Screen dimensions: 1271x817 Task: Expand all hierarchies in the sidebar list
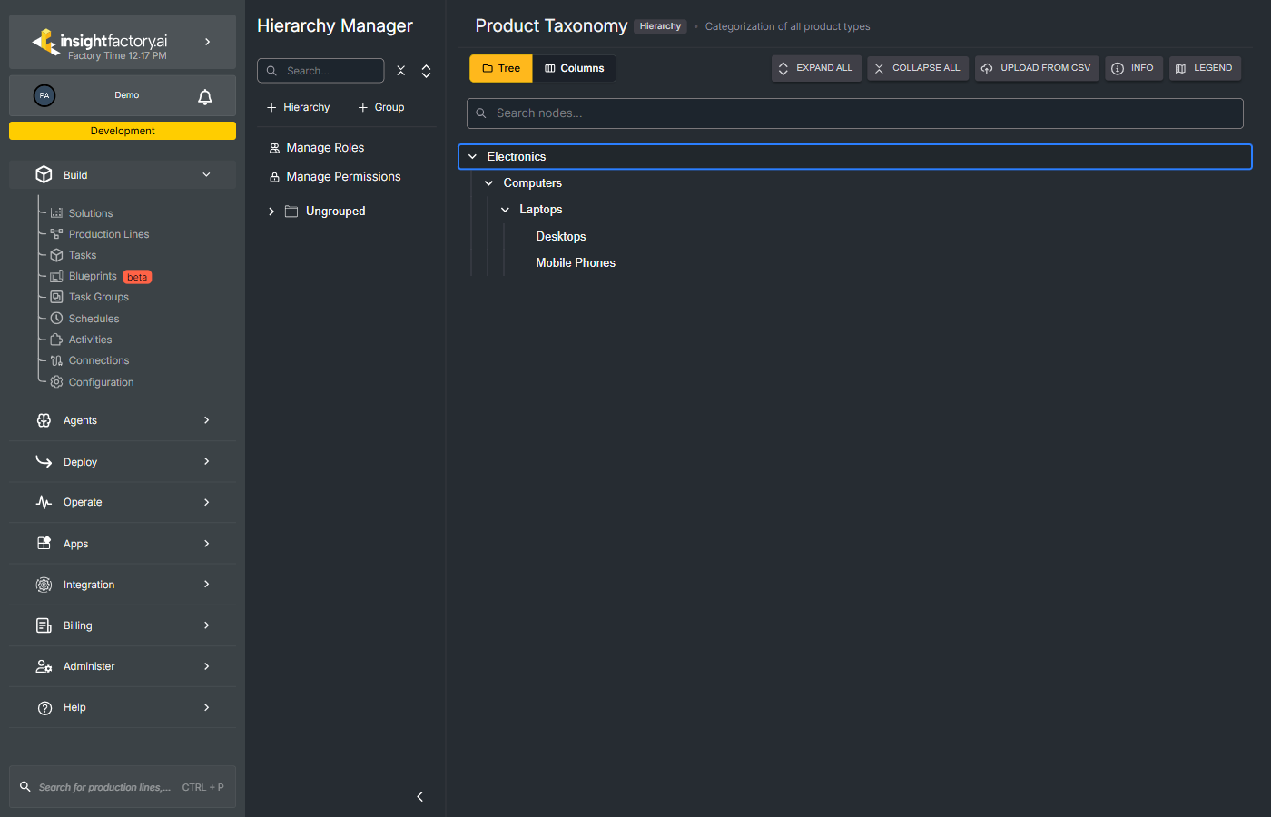click(426, 71)
